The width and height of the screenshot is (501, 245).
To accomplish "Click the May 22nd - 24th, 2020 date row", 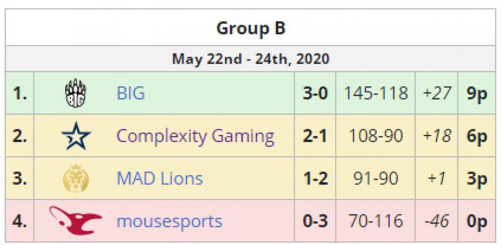I will (250, 59).
